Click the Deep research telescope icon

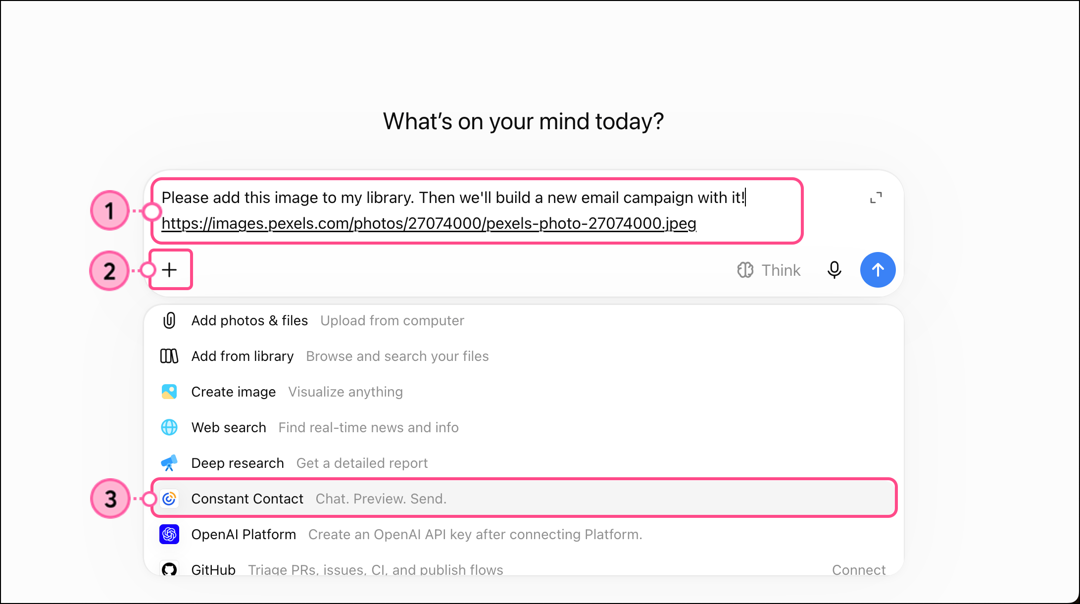click(169, 463)
